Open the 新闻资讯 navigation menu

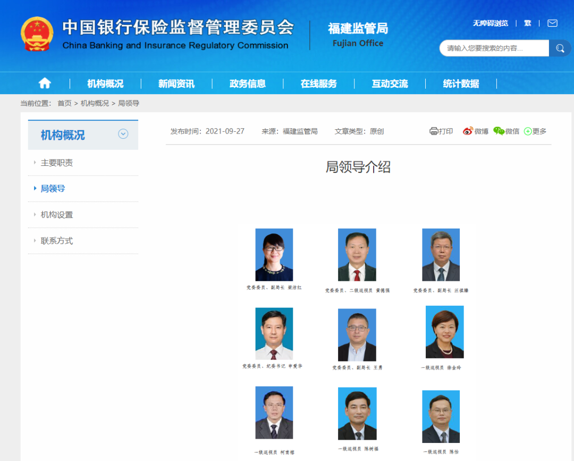click(x=176, y=83)
